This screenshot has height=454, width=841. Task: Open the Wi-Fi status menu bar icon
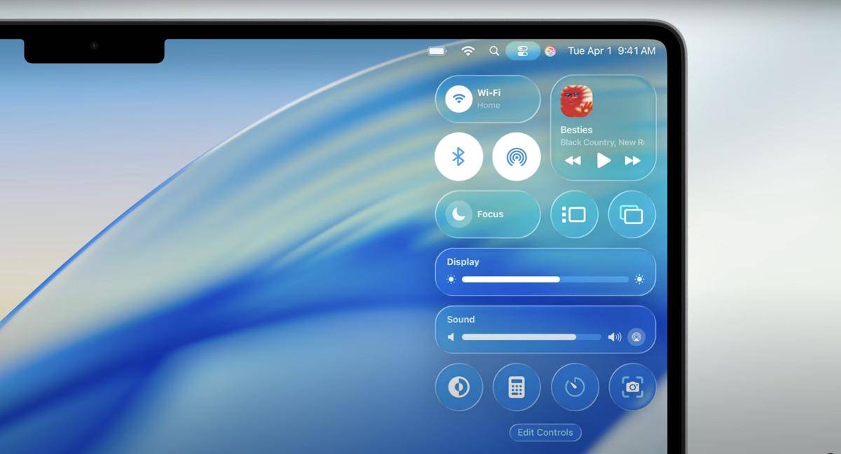[x=468, y=51]
